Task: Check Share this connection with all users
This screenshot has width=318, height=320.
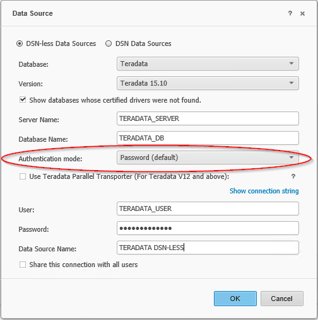Action: tap(23, 265)
